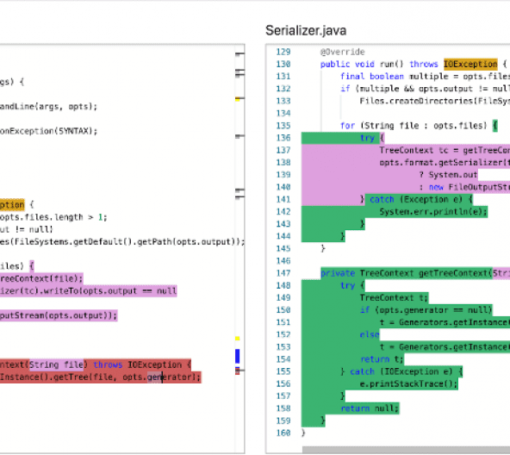The image size is (510, 455).
Task: Click the lower yellow marker above the blue marker
Action: pos(238,339)
